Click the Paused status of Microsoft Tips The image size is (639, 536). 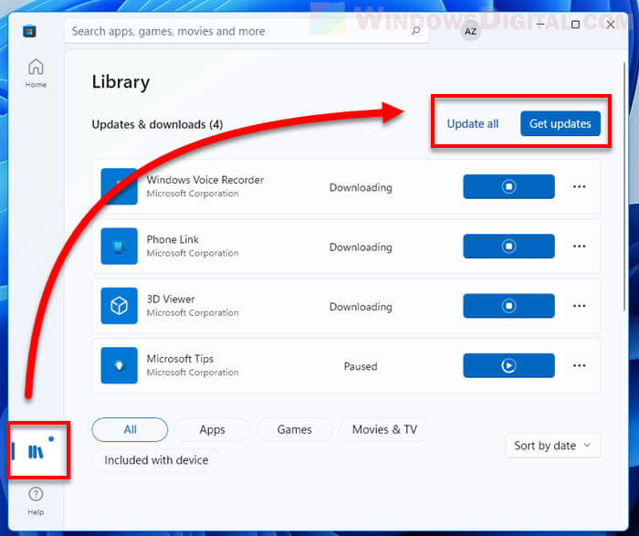[361, 366]
